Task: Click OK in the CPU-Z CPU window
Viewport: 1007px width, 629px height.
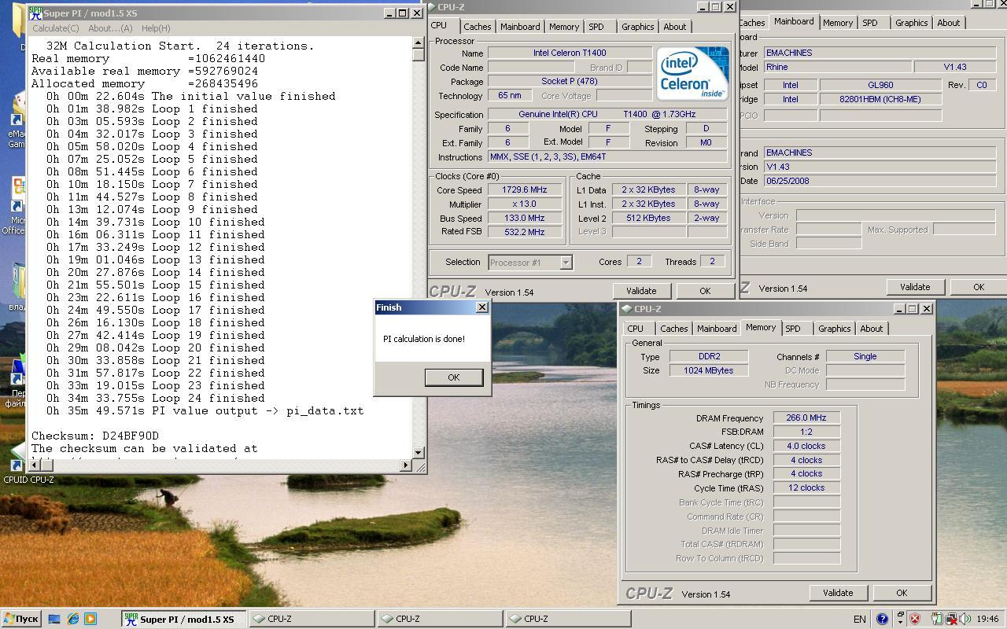Action: tap(705, 291)
